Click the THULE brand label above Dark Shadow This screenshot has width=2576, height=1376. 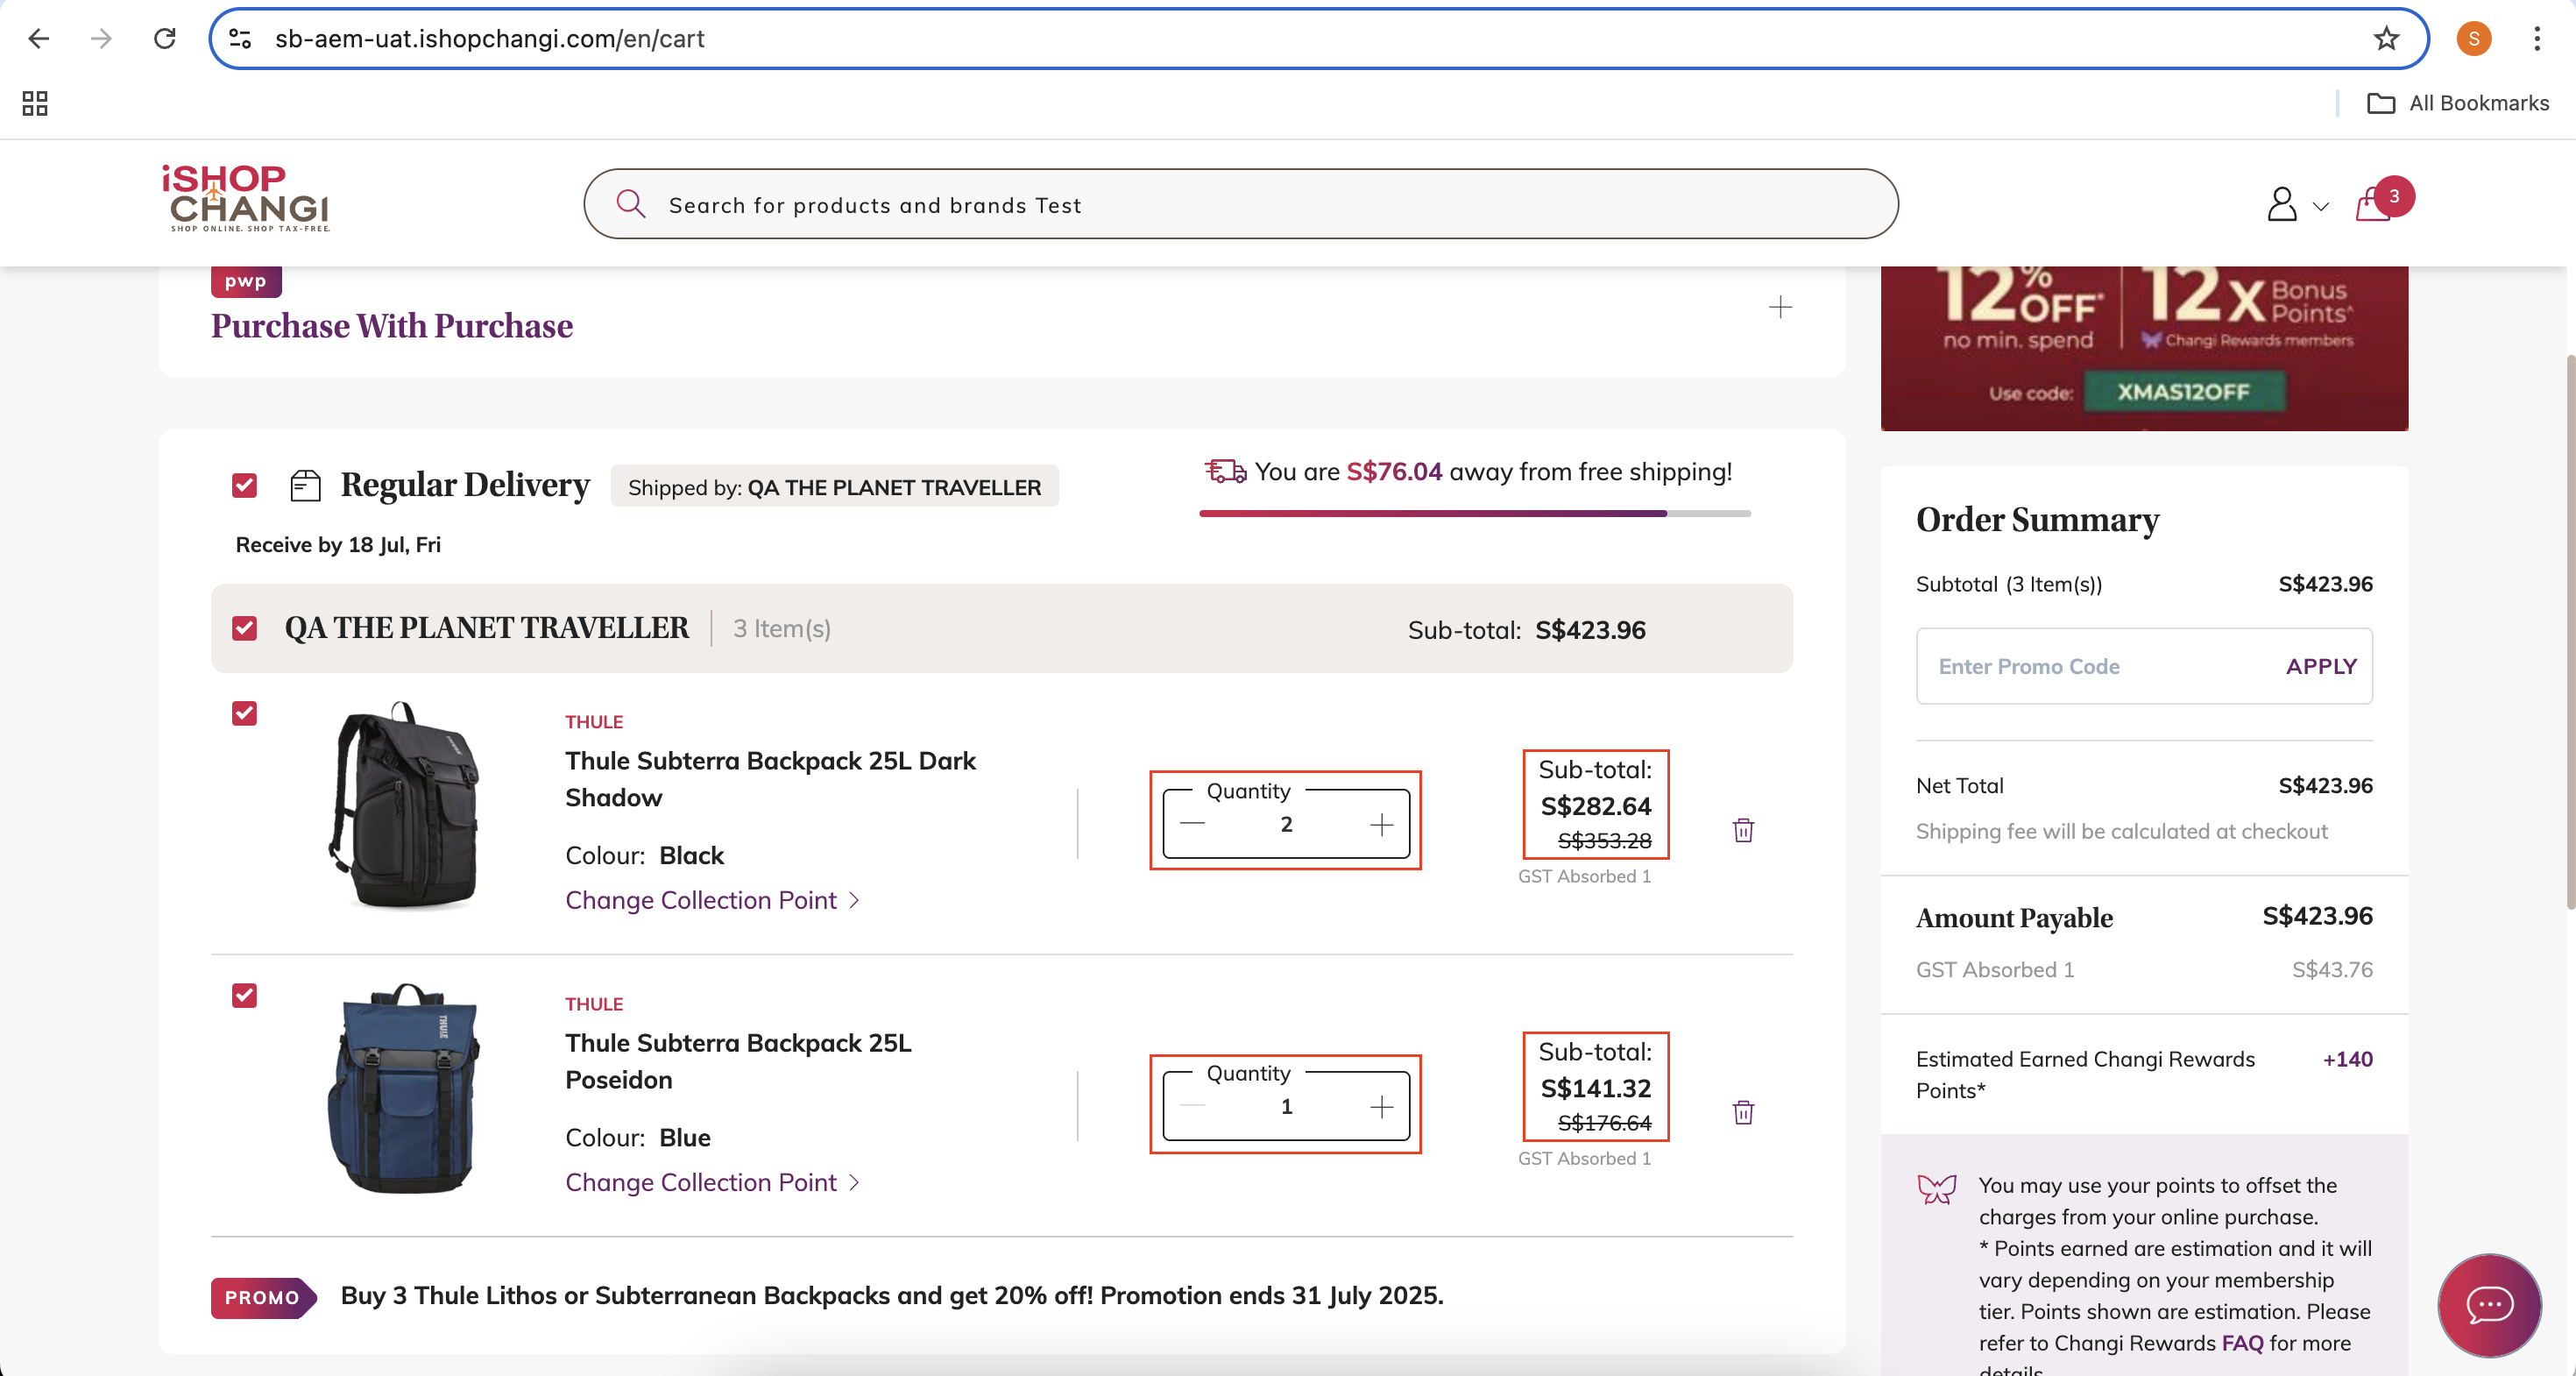pyautogui.click(x=594, y=722)
